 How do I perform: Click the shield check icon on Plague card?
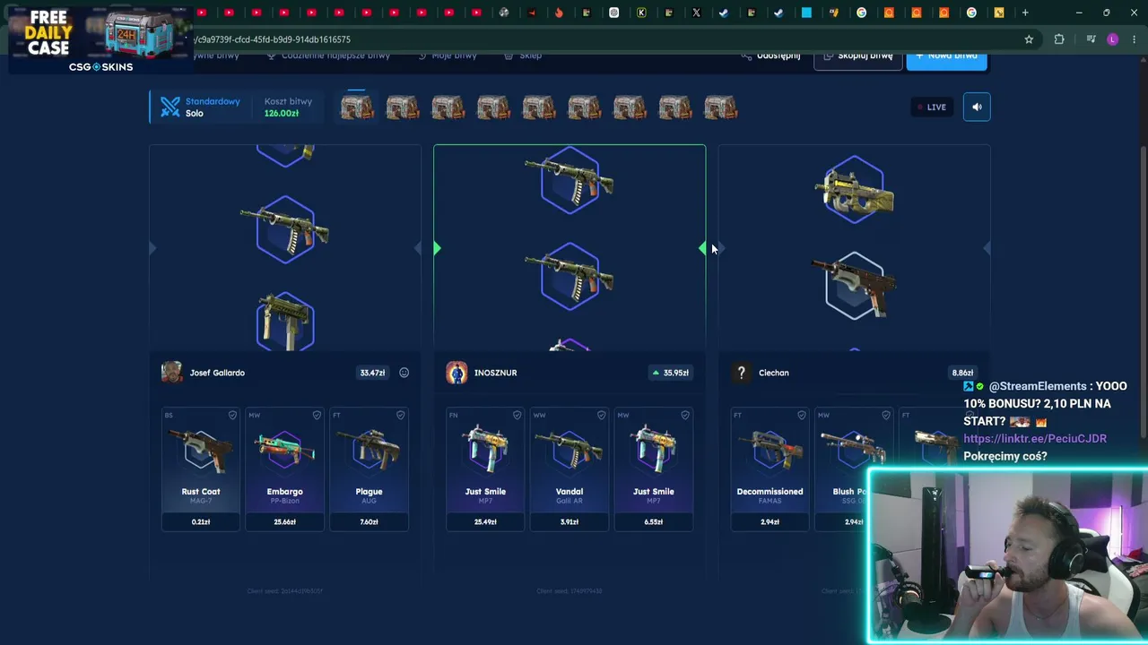tap(400, 415)
